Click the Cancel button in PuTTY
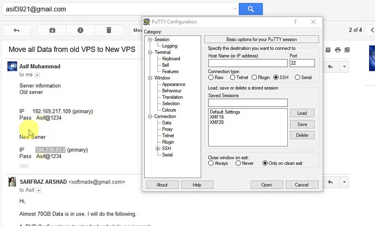The height and width of the screenshot is (226, 375). [302, 185]
